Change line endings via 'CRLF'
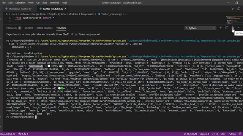 (223, 134)
